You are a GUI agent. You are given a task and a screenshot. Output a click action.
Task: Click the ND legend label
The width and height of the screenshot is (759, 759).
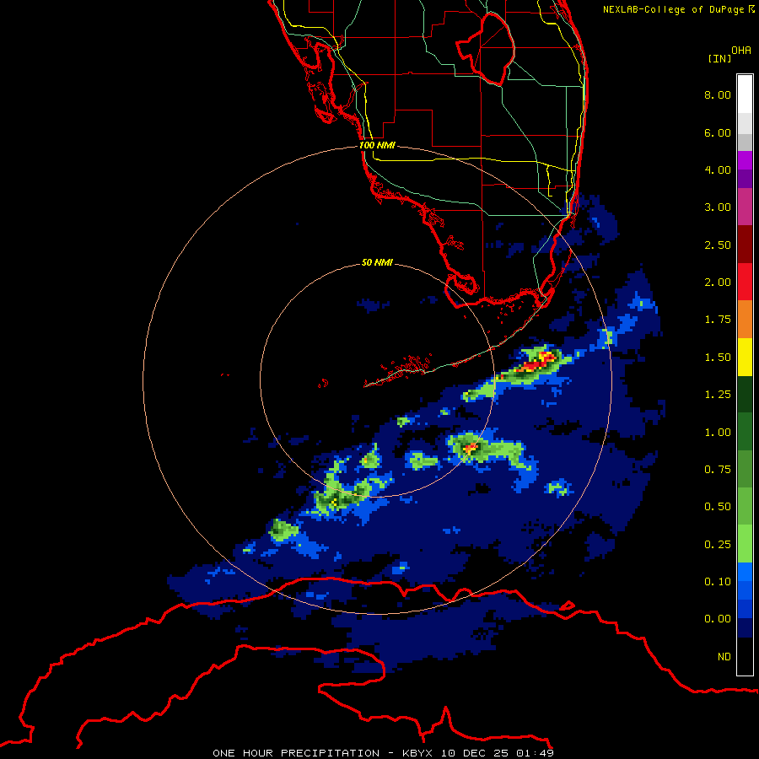tap(724, 657)
